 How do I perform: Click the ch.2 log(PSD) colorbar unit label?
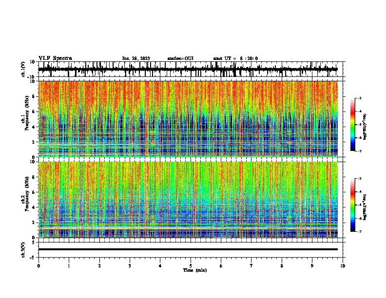tap(365, 207)
